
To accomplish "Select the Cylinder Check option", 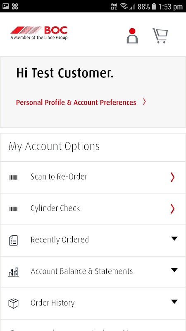I will (93, 209).
